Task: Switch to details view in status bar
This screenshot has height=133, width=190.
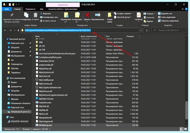Action: coord(181,129)
